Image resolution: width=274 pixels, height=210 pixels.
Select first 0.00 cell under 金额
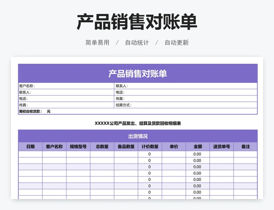click(x=198, y=154)
